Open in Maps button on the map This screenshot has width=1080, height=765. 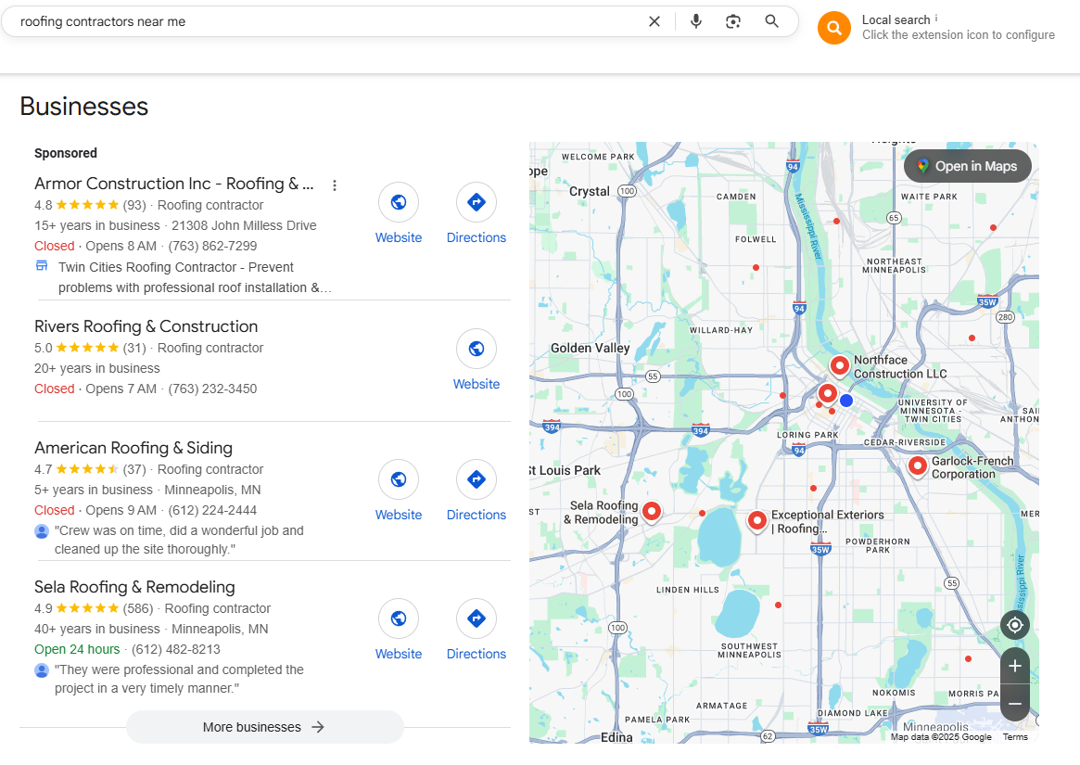[967, 166]
